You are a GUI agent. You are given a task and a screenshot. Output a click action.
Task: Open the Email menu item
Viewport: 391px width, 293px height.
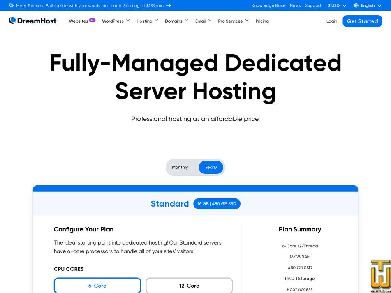click(200, 21)
